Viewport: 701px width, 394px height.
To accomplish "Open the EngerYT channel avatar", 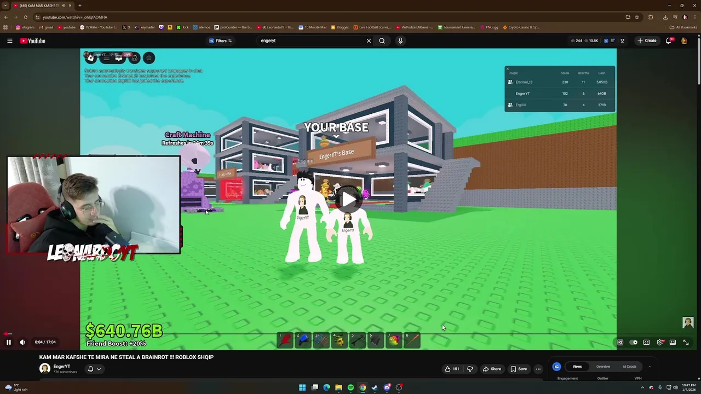I will click(x=45, y=369).
